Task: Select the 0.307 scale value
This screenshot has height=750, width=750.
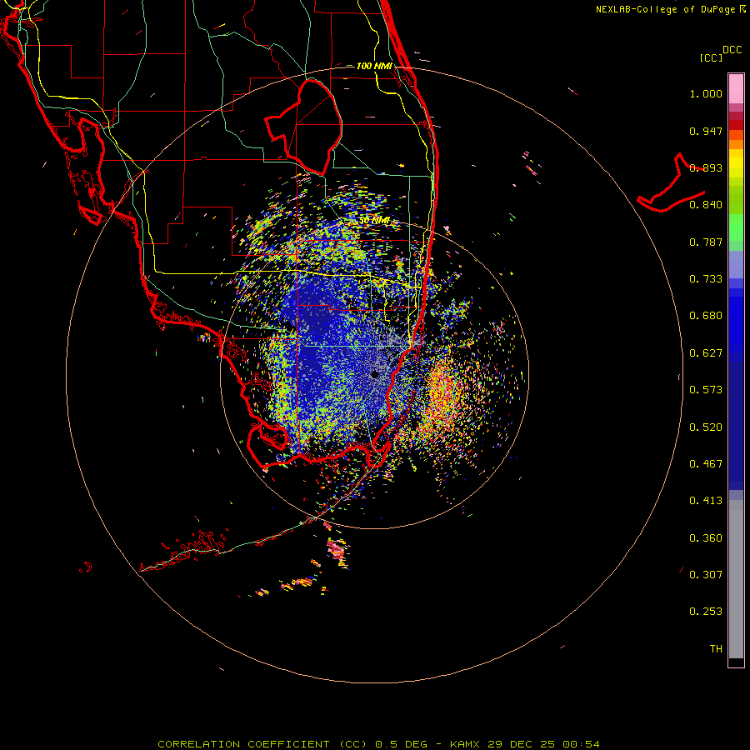Action: click(x=706, y=575)
